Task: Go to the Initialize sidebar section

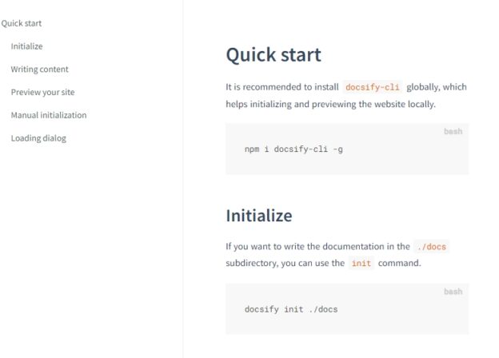Action: click(26, 46)
